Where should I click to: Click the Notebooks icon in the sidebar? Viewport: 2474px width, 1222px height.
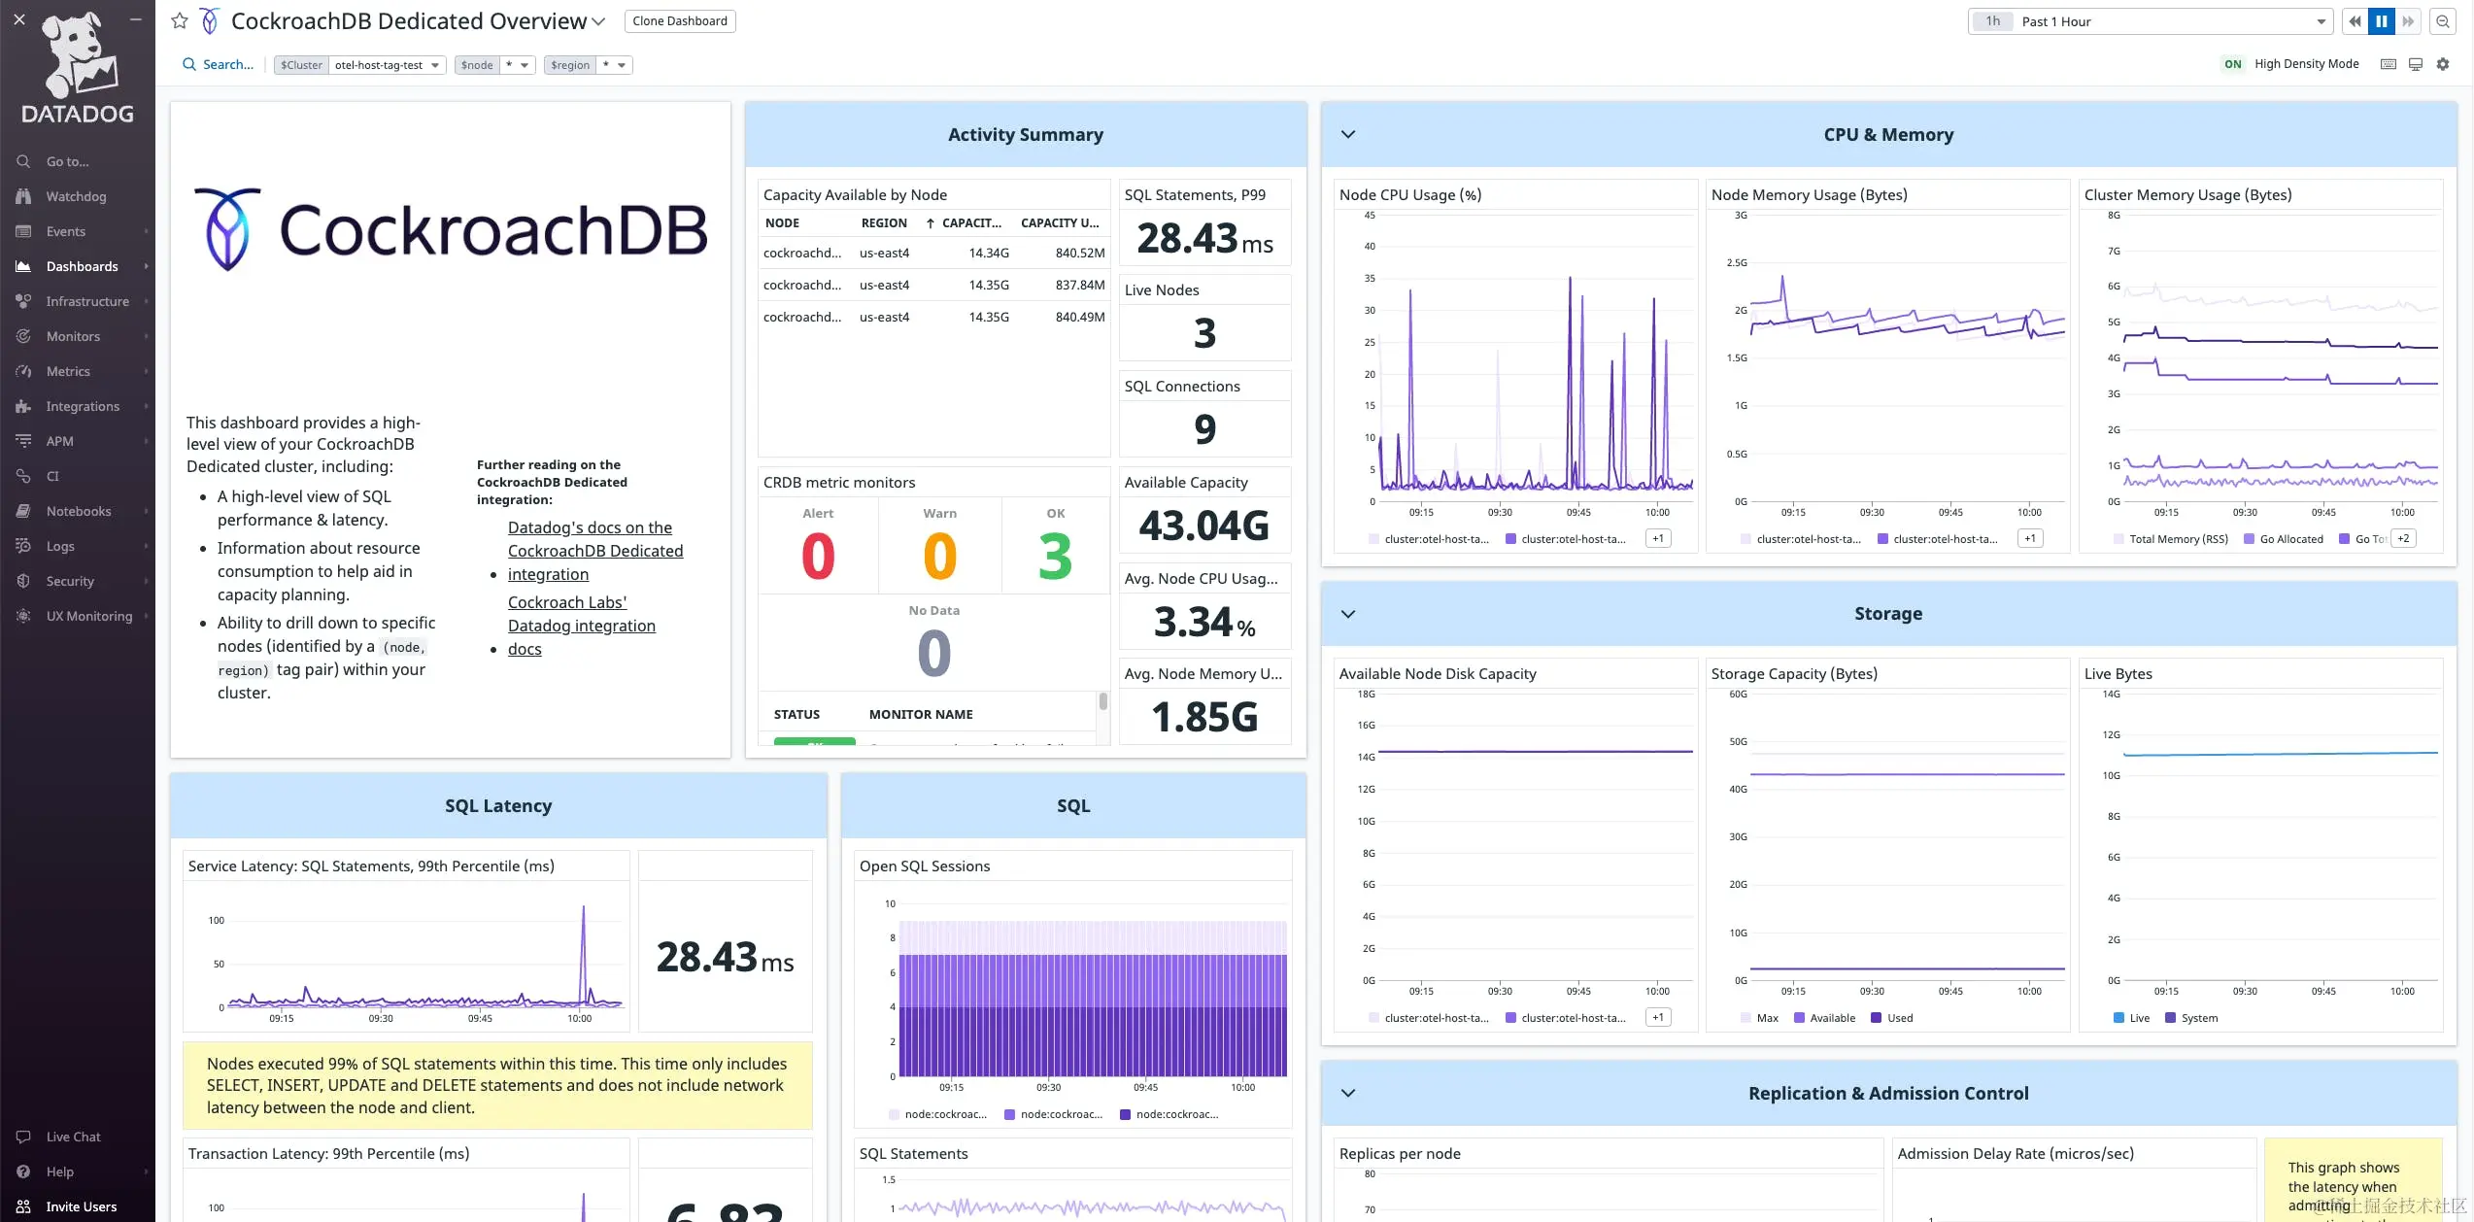tap(24, 510)
